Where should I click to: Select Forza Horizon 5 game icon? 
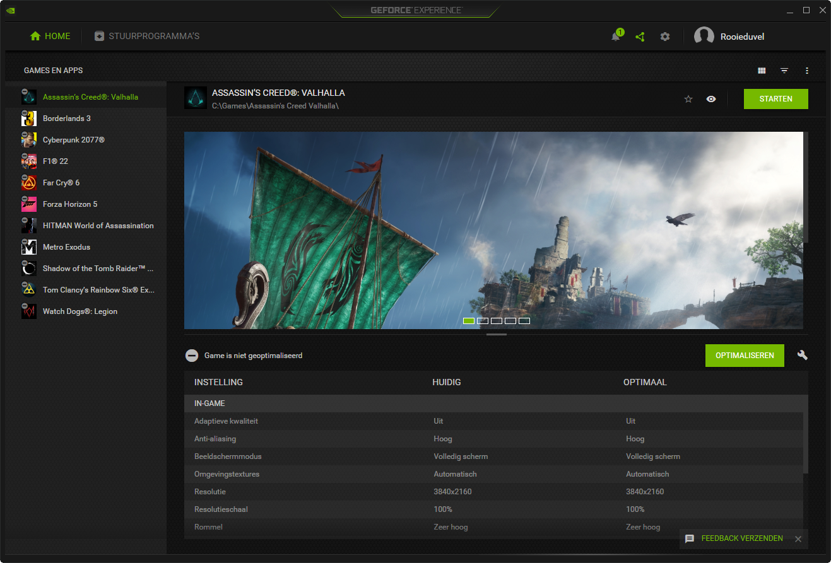[x=29, y=204]
